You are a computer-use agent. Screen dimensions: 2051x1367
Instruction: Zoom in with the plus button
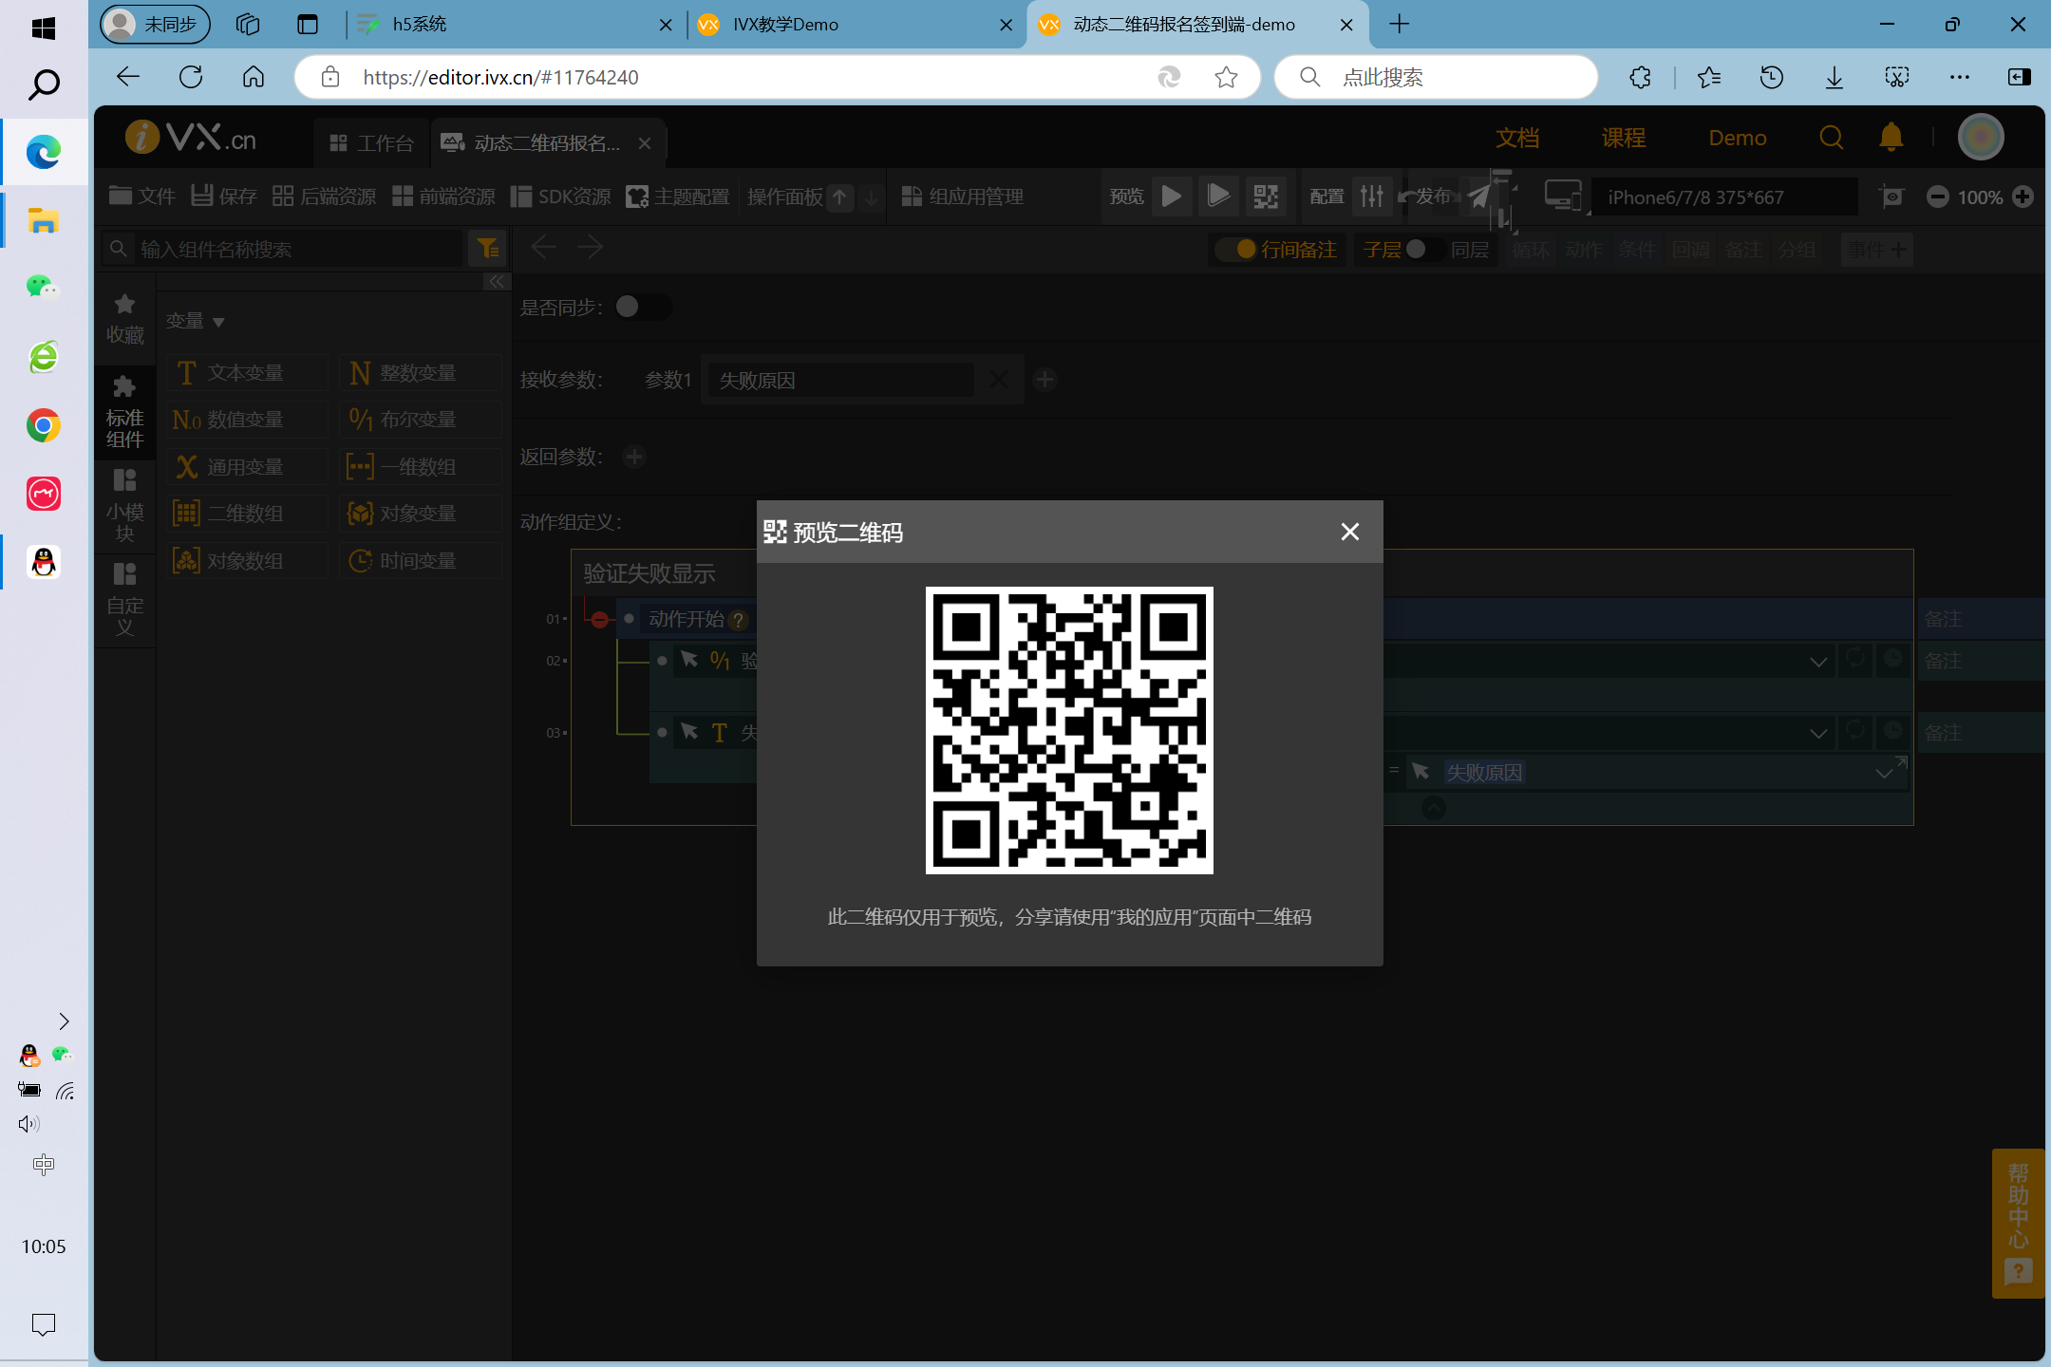2023,197
